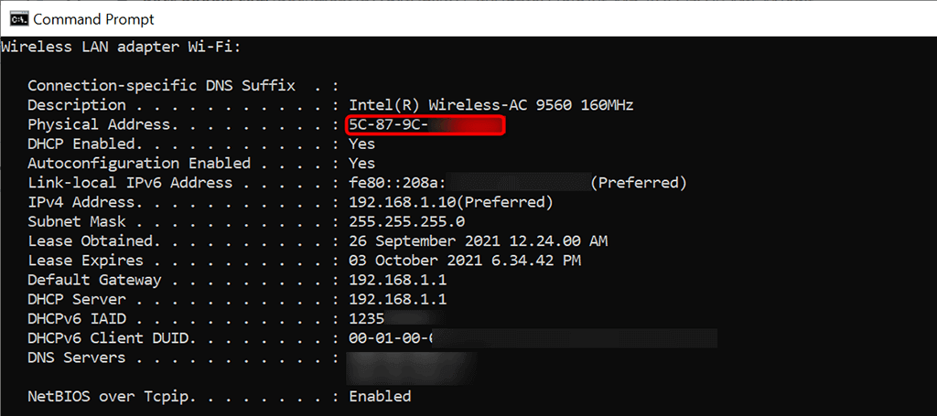Click the Link-local IPv6 address fe80::208a

point(518,183)
